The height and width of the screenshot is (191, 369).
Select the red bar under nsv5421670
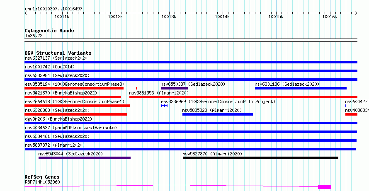point(73,97)
